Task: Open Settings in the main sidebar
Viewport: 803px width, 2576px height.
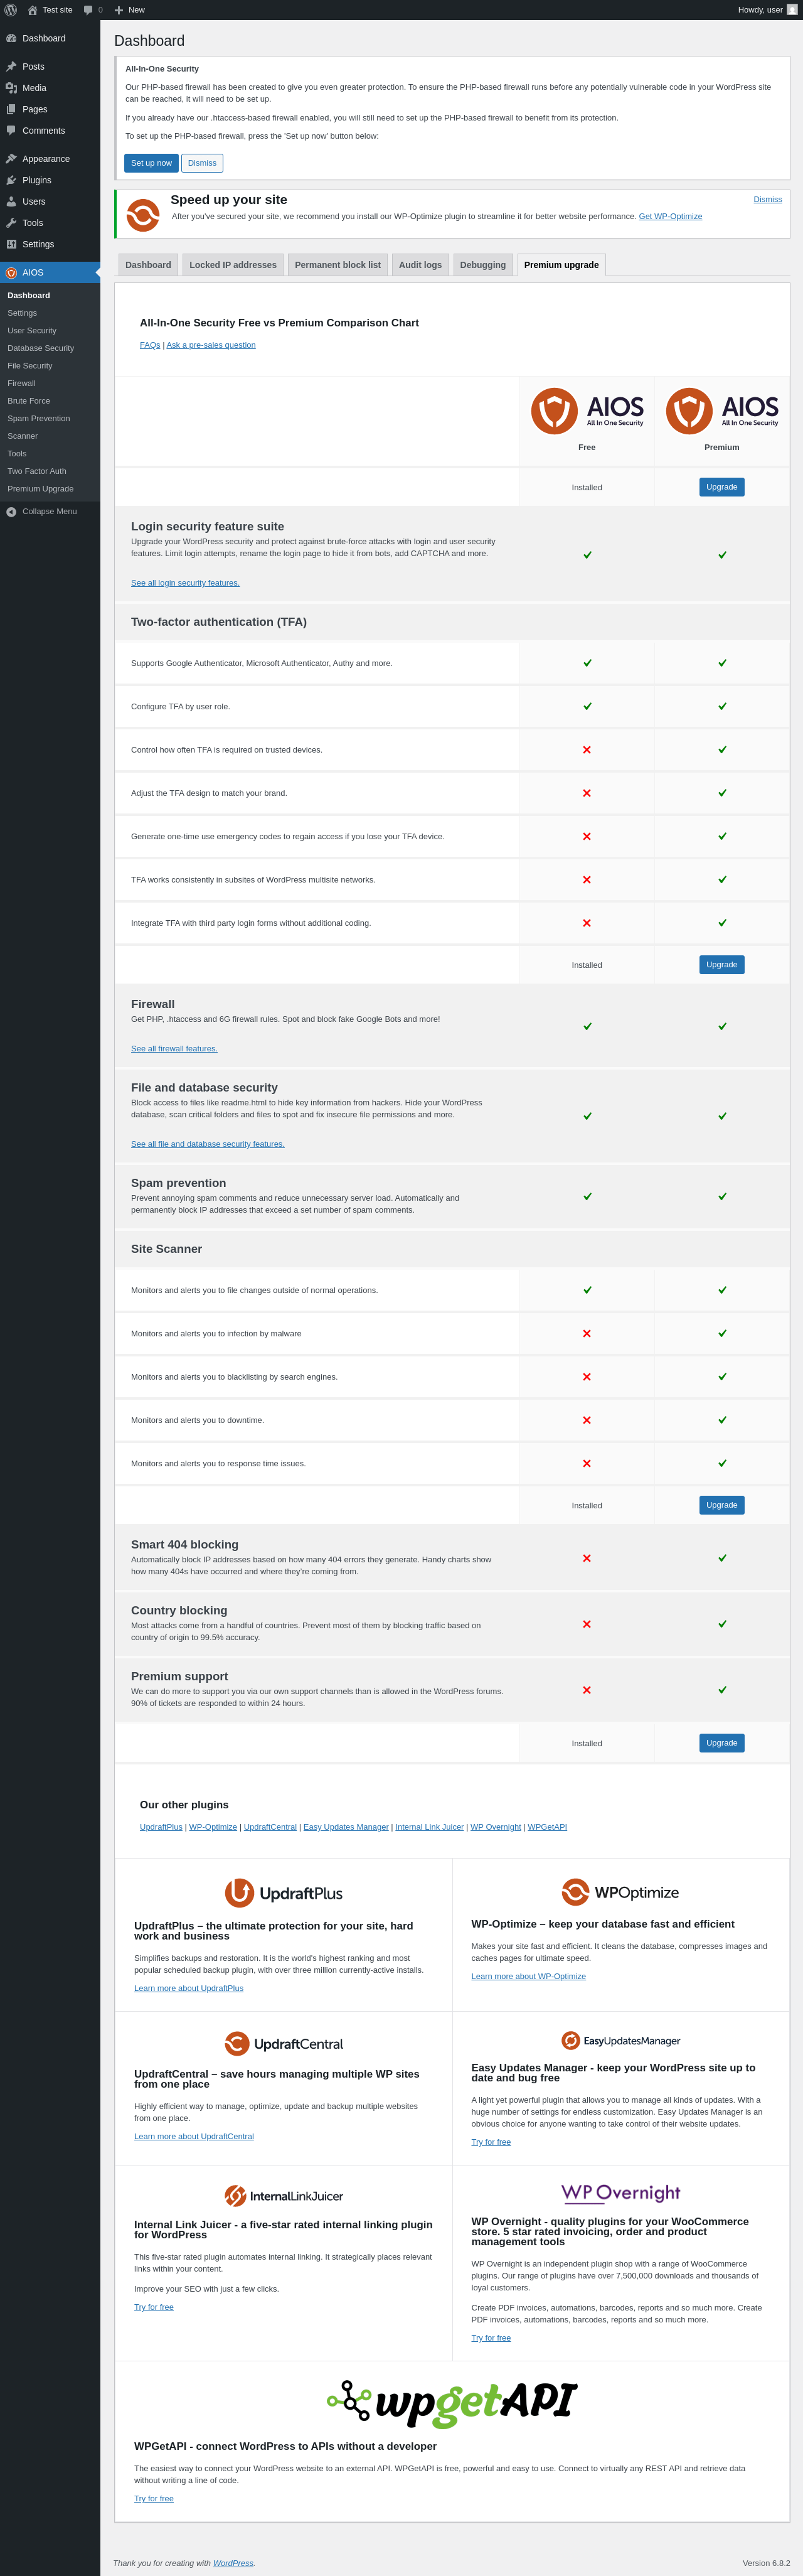Action: (x=50, y=244)
